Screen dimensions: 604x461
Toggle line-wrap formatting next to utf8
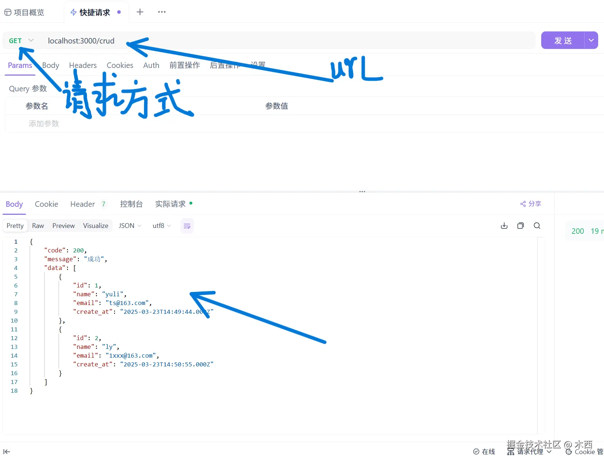(187, 226)
